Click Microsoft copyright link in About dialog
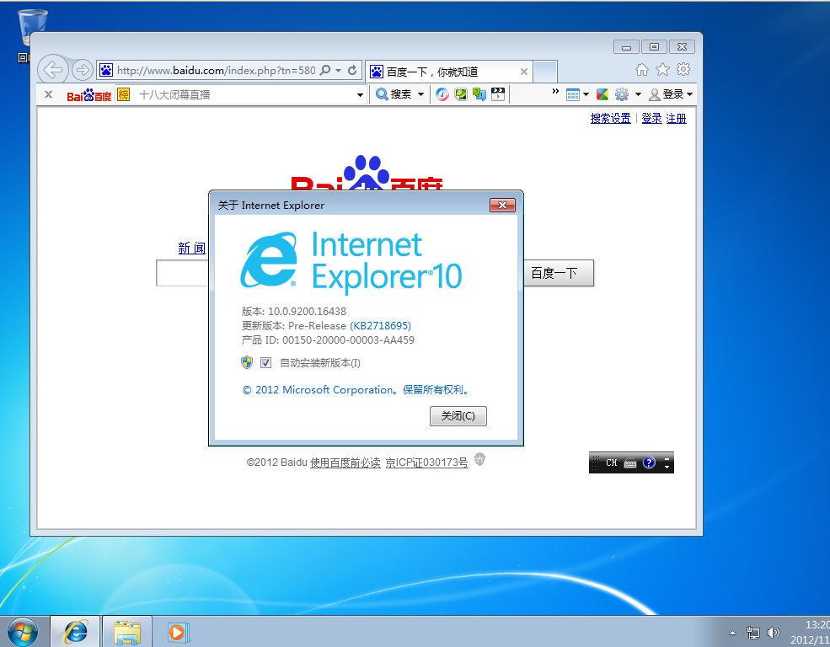The image size is (830, 647). (x=356, y=390)
